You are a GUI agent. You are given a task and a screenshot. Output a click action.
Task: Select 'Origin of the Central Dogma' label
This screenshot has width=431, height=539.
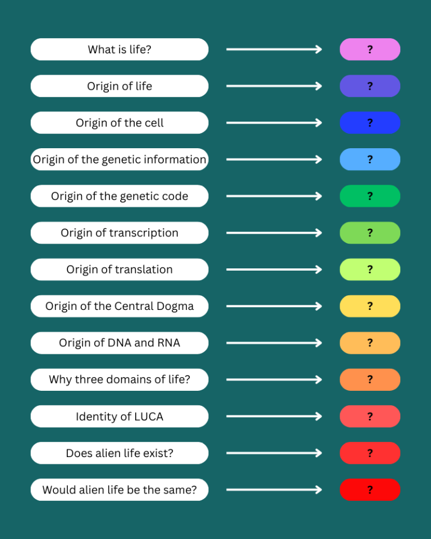(x=120, y=307)
